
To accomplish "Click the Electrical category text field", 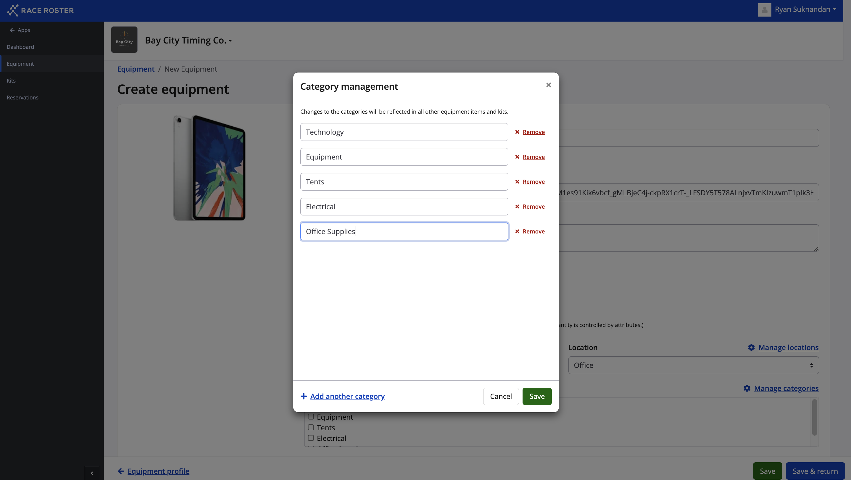I will click(404, 207).
